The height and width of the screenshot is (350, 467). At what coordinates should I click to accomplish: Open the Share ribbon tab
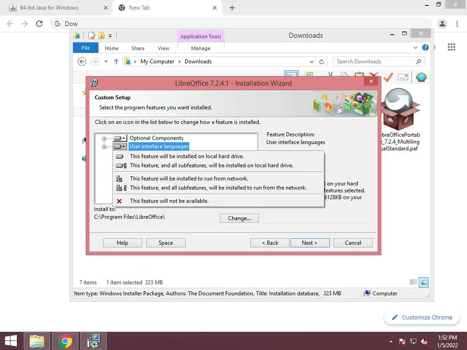(138, 48)
